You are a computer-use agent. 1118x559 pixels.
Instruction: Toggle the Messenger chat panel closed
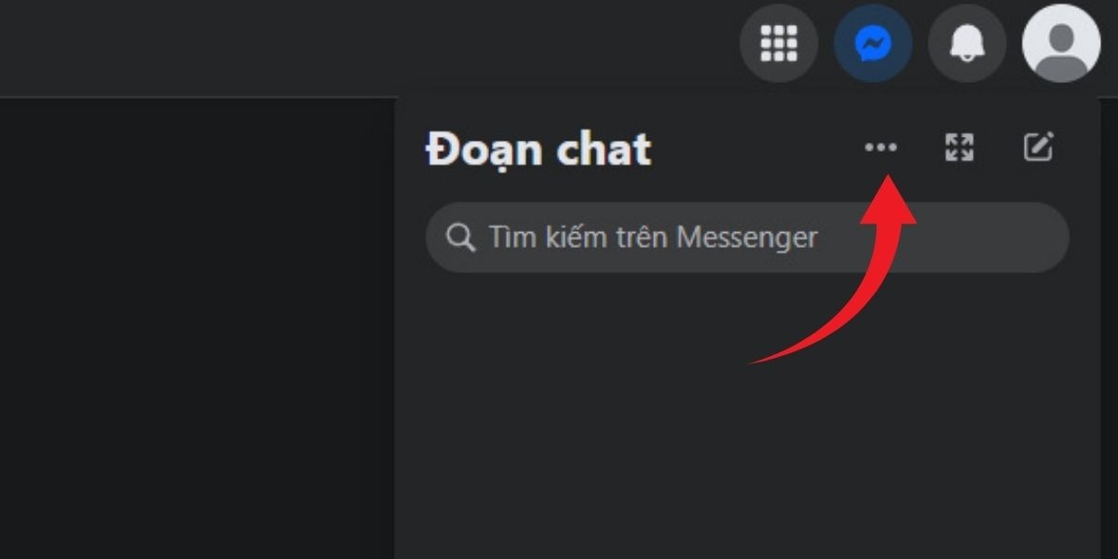point(873,43)
